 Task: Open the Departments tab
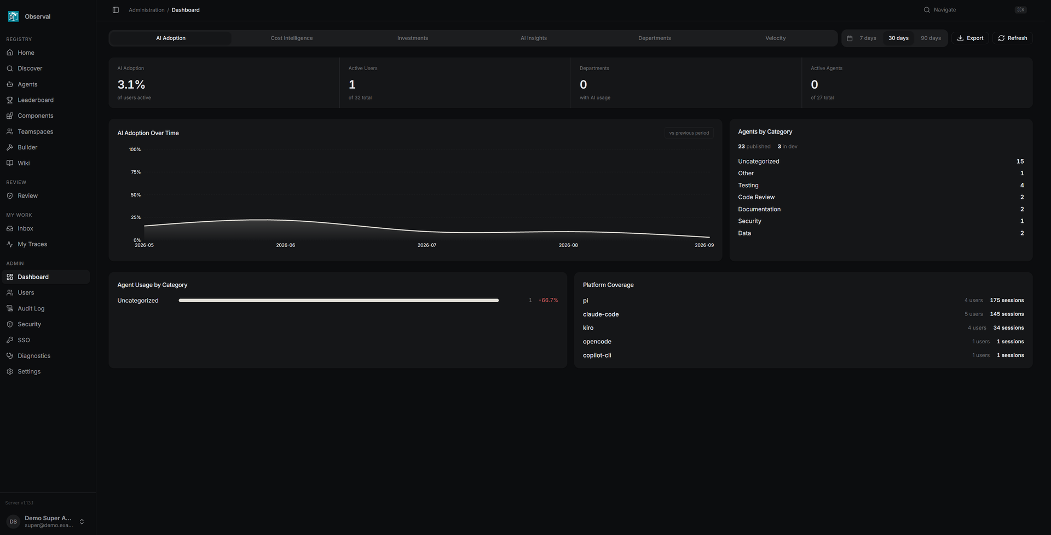655,38
